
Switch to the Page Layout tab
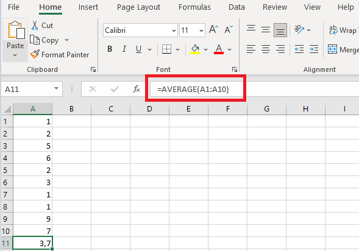(x=138, y=7)
